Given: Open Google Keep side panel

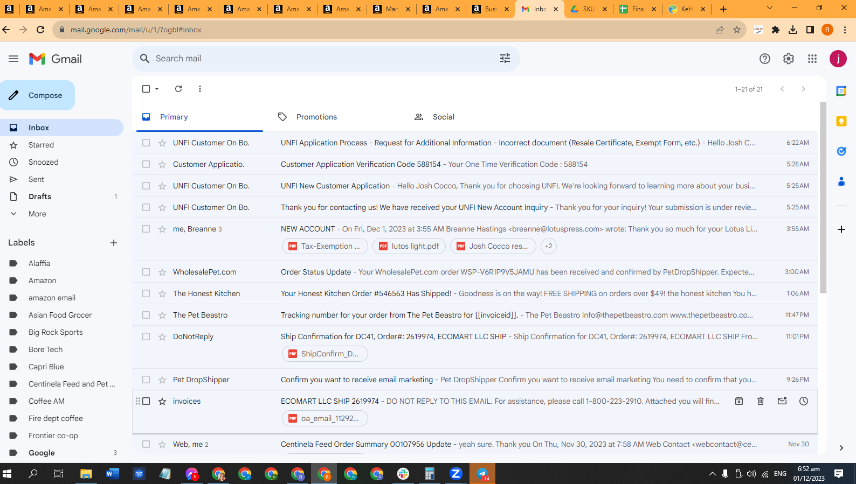Looking at the screenshot, I should click(x=841, y=121).
